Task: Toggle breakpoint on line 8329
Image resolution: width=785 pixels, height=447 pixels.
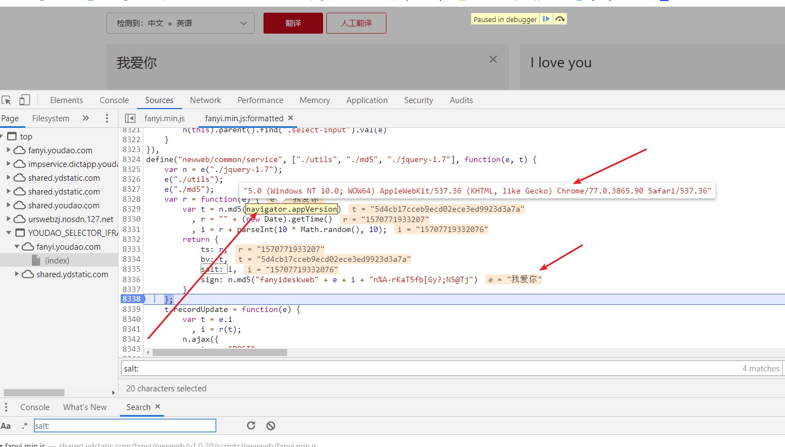Action: point(132,209)
